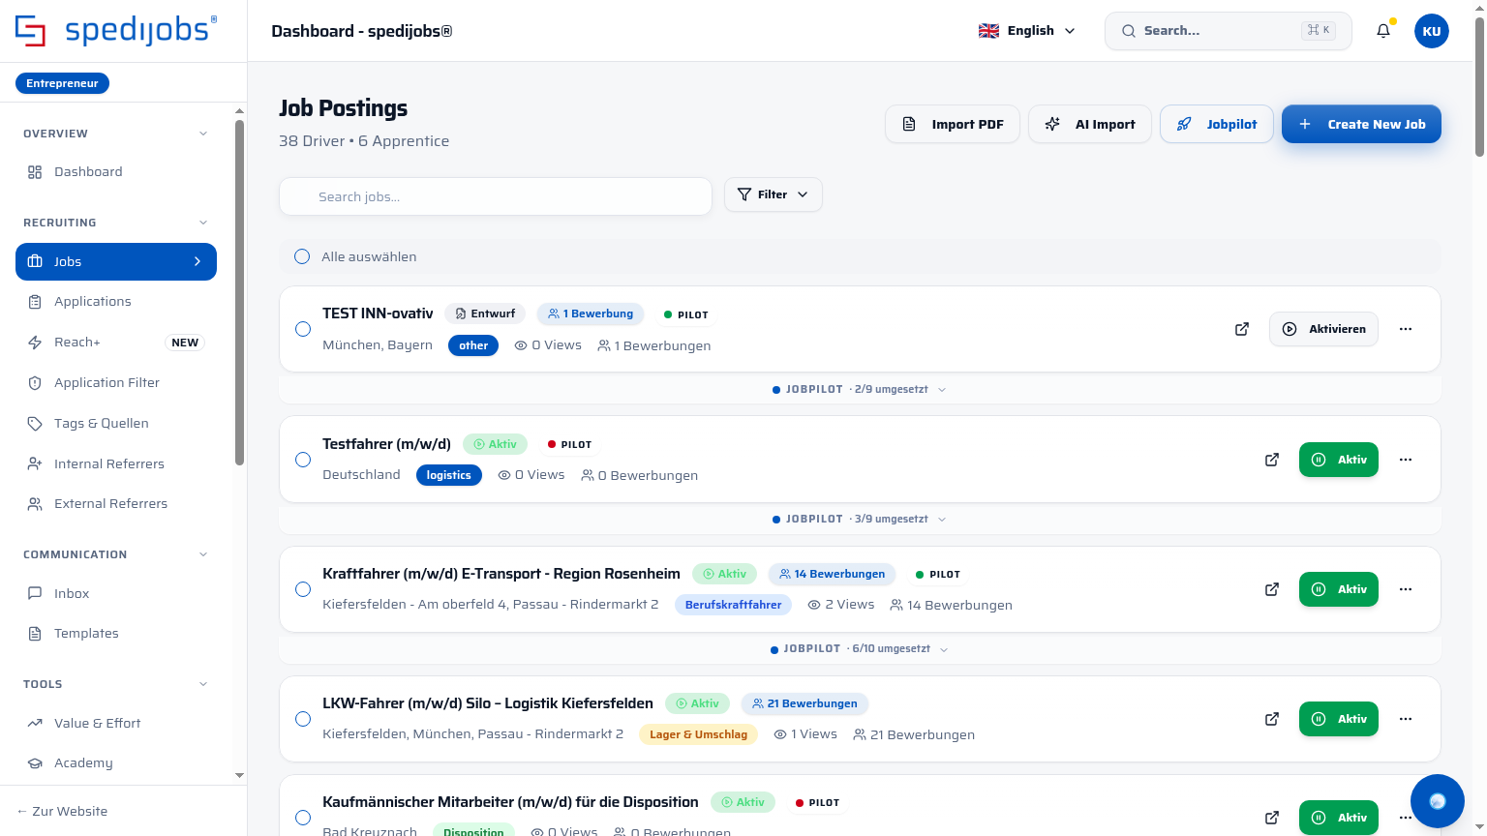The image size is (1487, 836).
Task: Toggle Aktiv status for LKW-Fahrer Silo job
Action: tap(1338, 719)
